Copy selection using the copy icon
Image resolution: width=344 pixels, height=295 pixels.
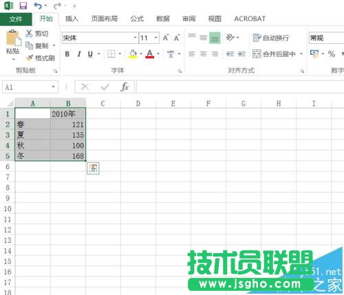[29, 46]
